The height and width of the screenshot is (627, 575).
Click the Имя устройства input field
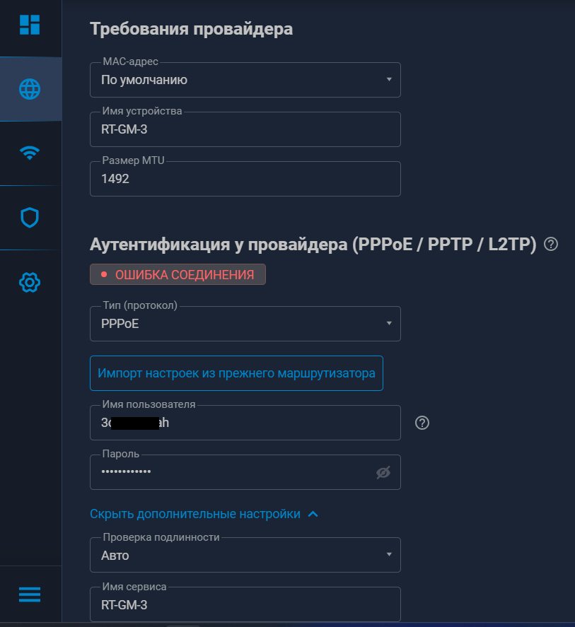point(245,130)
